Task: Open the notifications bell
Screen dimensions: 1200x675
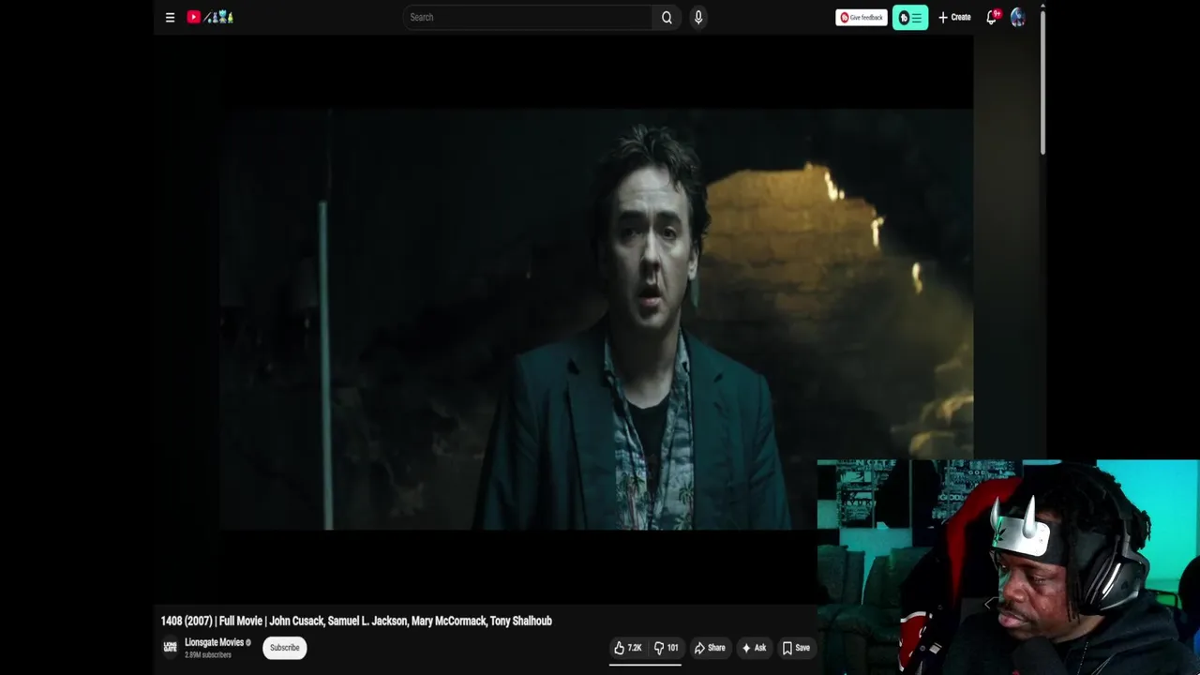Action: [992, 17]
